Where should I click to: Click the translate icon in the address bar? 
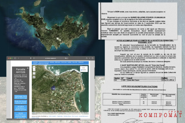pyautogui.click(x=66, y=58)
